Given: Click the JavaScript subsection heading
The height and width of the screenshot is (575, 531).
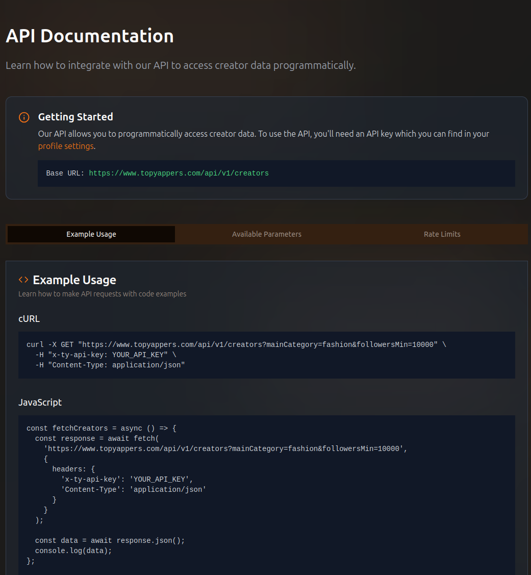Looking at the screenshot, I should pos(40,402).
